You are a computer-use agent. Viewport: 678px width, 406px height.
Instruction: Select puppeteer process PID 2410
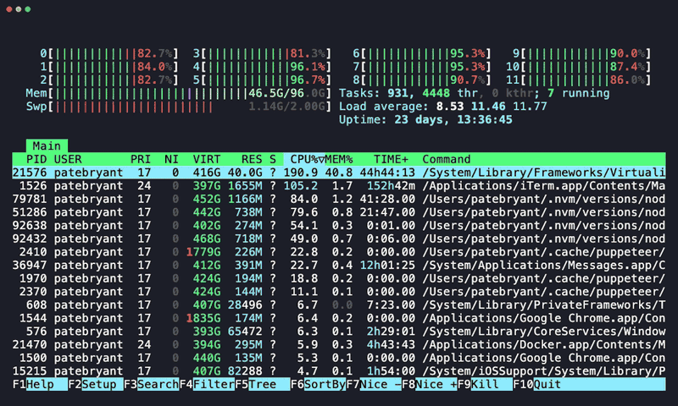click(x=339, y=252)
